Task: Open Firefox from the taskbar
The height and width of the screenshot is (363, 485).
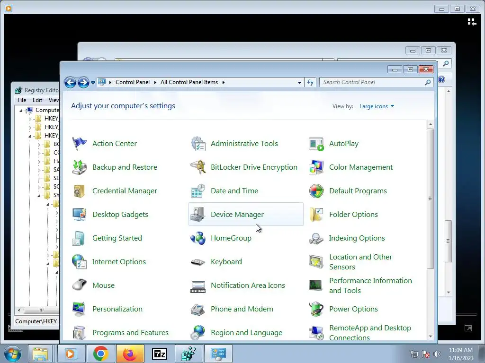Action: (x=130, y=354)
